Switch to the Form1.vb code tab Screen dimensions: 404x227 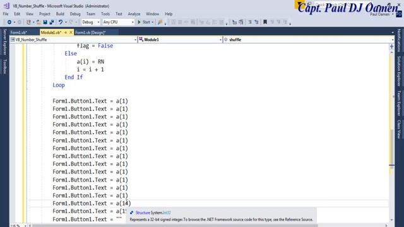(x=19, y=32)
